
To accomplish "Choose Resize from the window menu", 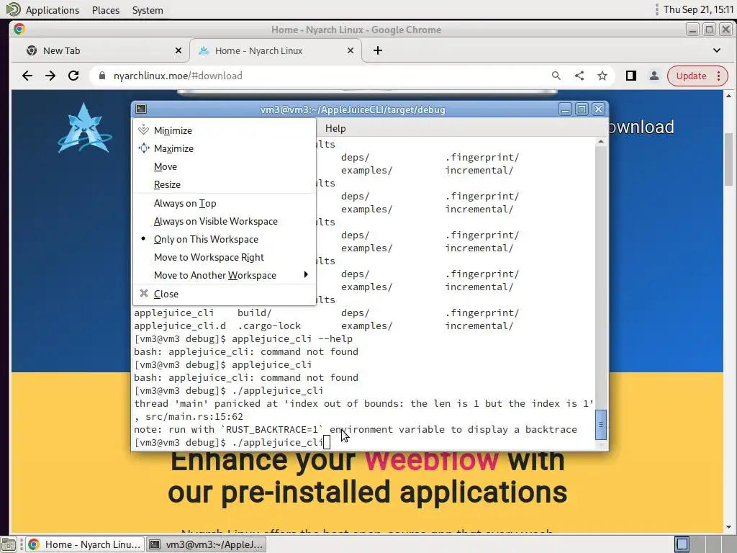I will tap(225, 184).
